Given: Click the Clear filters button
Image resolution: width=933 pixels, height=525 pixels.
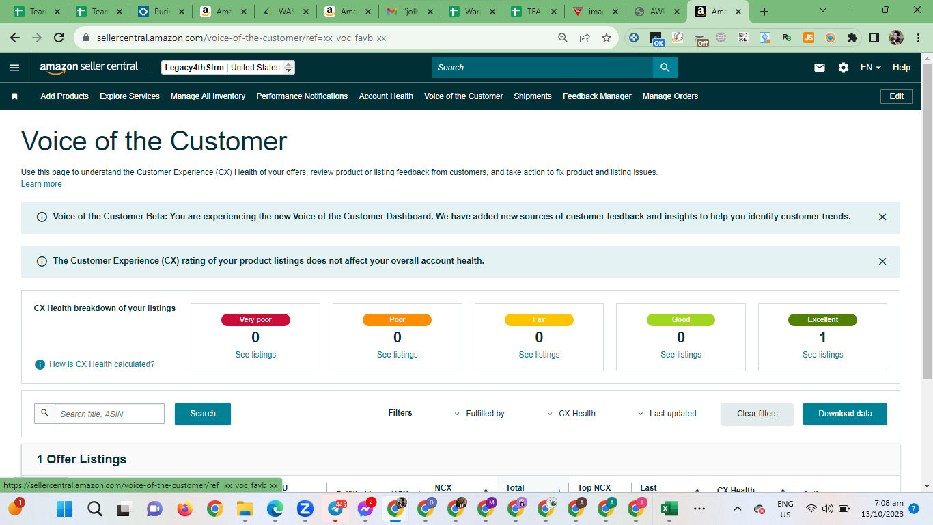Looking at the screenshot, I should coord(757,414).
